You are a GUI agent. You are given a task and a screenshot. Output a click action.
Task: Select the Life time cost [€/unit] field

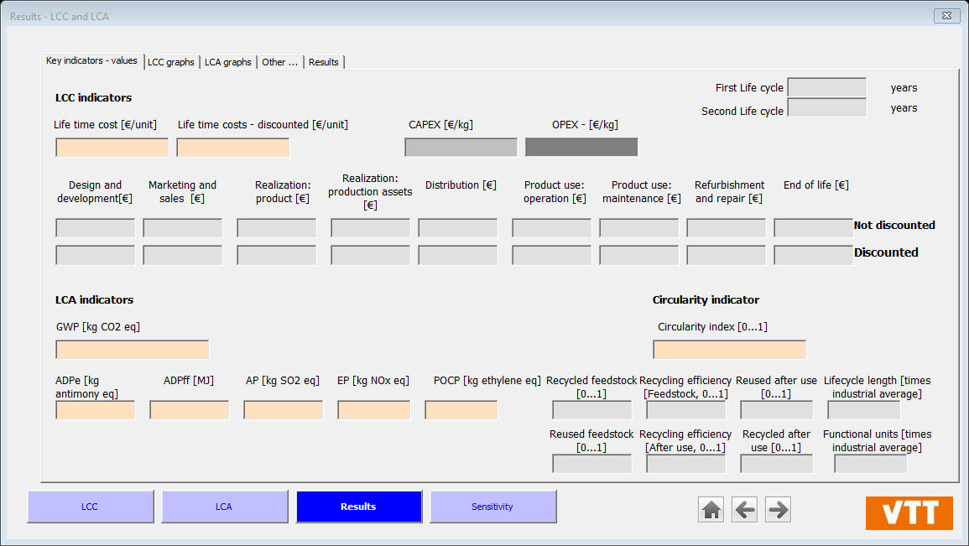[112, 148]
